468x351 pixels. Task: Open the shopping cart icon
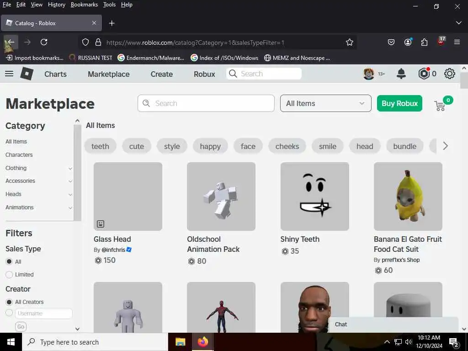click(x=440, y=106)
